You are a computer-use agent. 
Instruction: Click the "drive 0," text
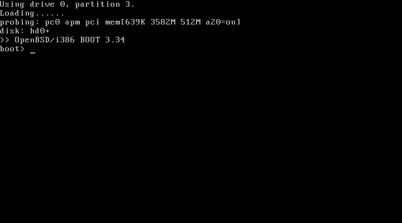pos(50,4)
